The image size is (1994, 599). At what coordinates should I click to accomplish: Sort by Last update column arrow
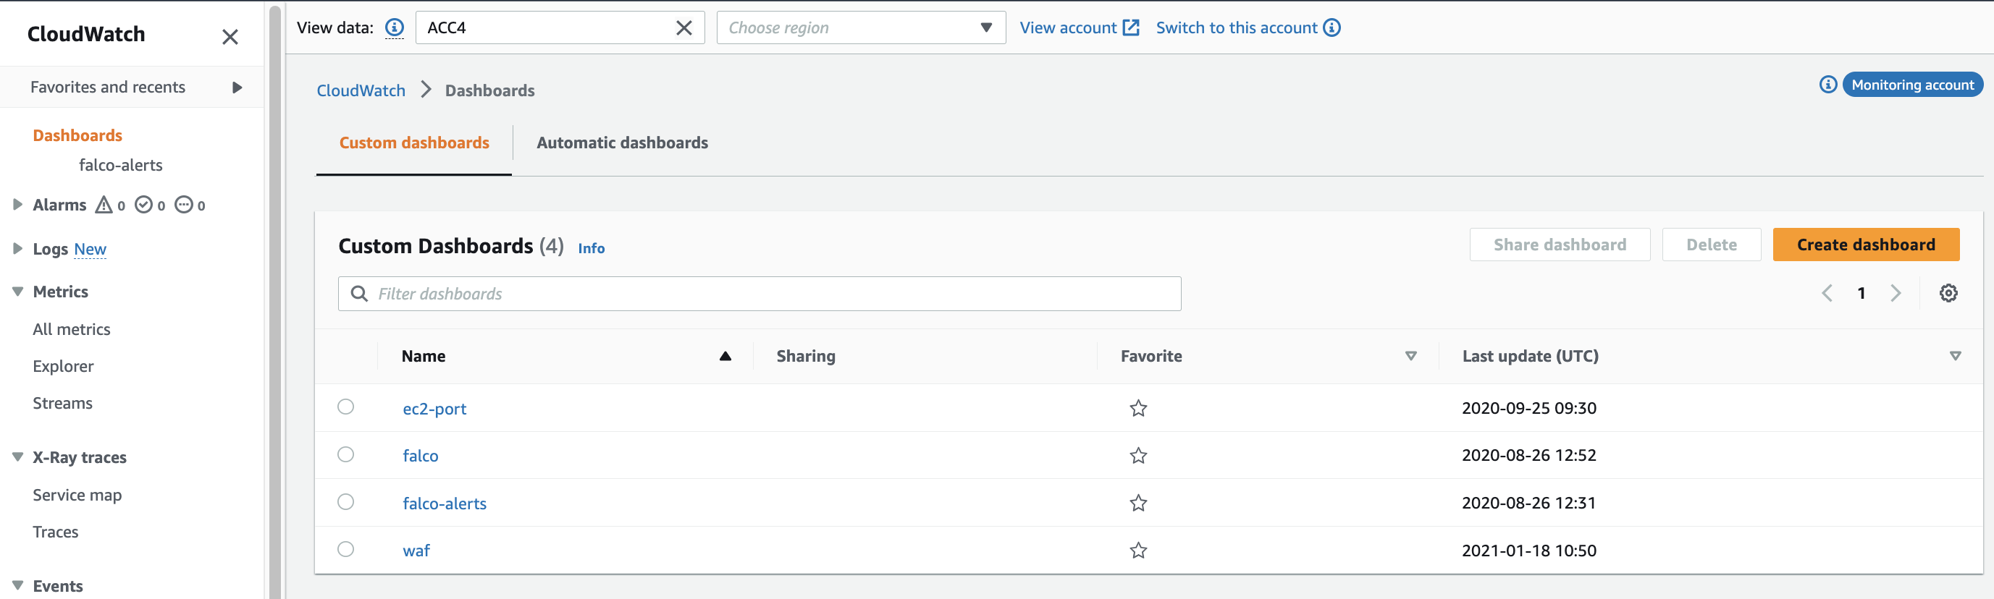1956,356
